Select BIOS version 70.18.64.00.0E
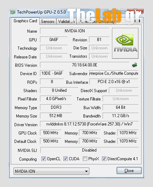The width and height of the screenshot is (153, 187). point(84,65)
